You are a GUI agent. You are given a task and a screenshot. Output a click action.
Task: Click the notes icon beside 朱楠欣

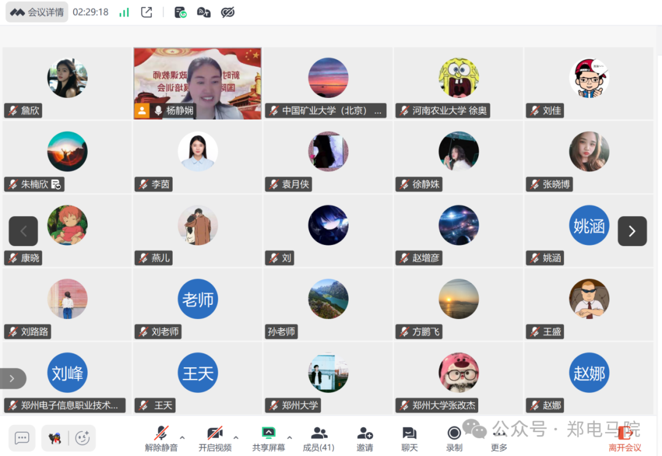pyautogui.click(x=56, y=184)
